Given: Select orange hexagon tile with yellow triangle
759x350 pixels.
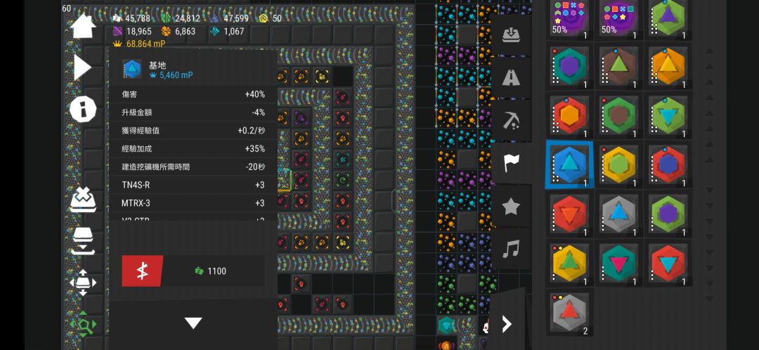Looking at the screenshot, I should (668, 66).
